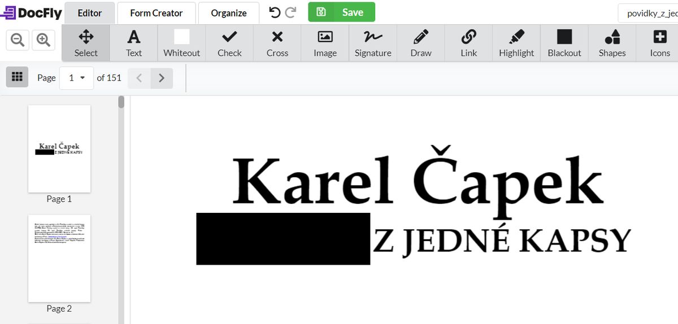Choose the Link tool
678x324 pixels.
click(469, 43)
